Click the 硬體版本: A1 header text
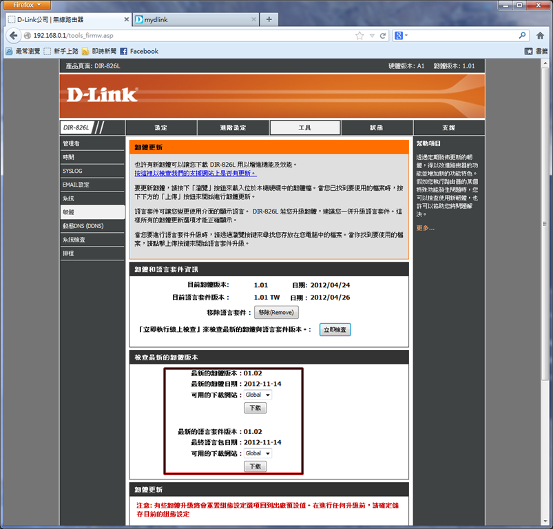 click(406, 66)
